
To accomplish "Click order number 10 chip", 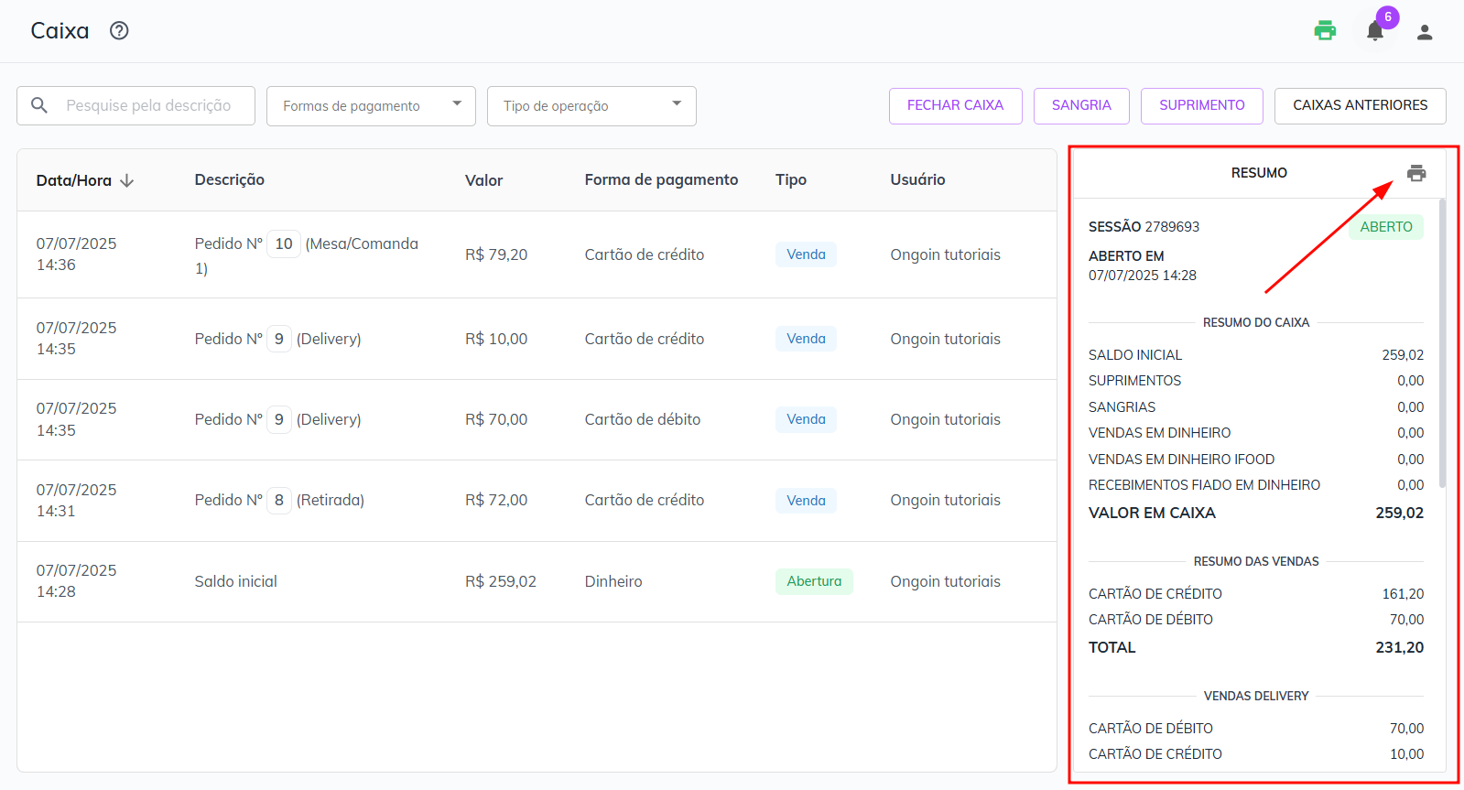I will pos(284,244).
